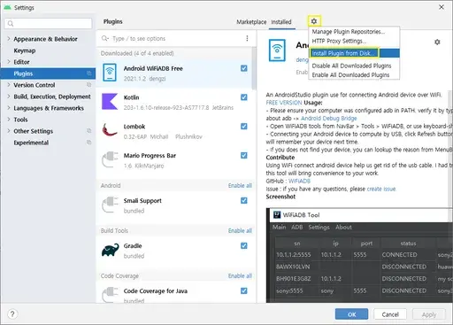This screenshot has width=453, height=325.
Task: Click the Kotlin plugin logo
Action: 110,101
